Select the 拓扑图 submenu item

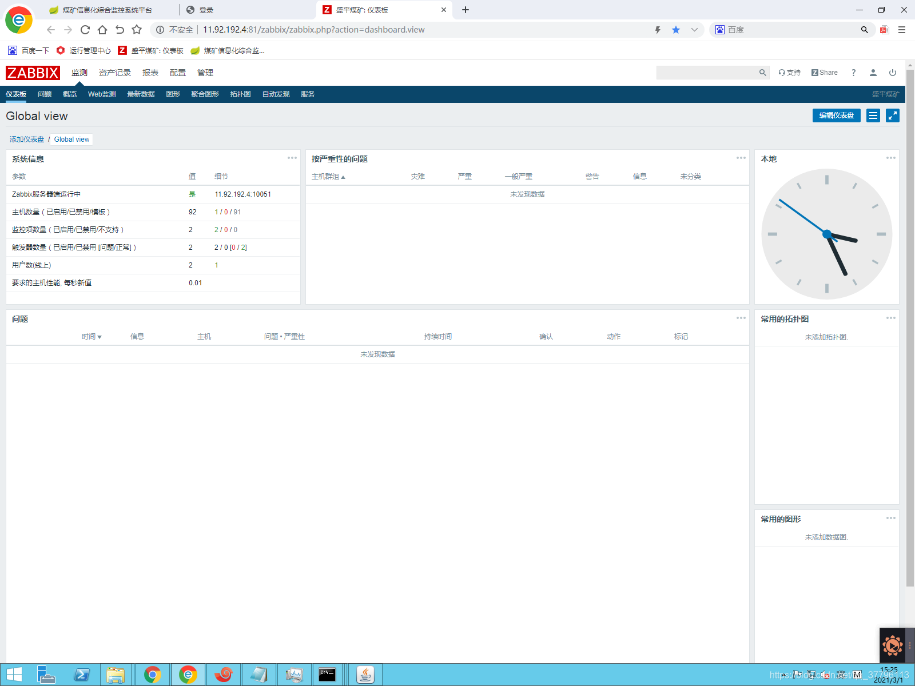[240, 94]
